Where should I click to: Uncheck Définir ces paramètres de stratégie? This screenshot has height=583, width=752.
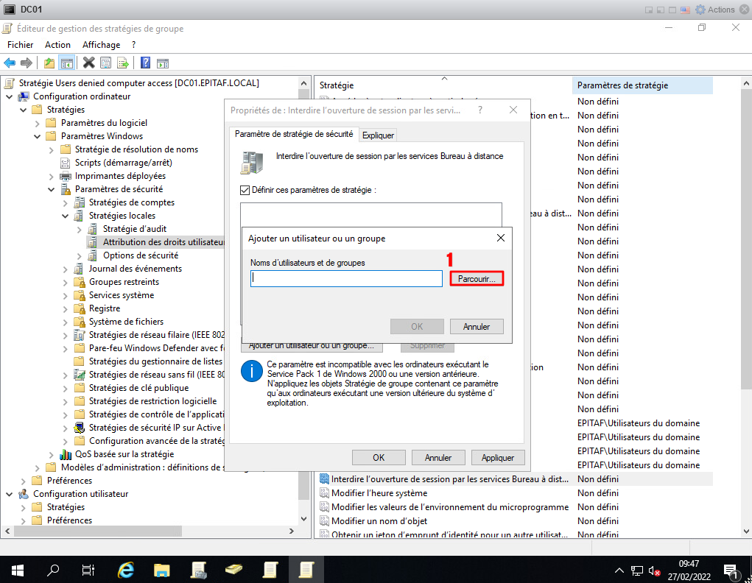(x=245, y=190)
